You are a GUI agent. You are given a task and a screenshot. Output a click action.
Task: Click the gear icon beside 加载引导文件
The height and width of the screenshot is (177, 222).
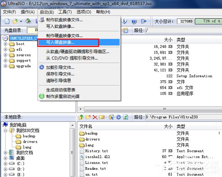click(42, 67)
